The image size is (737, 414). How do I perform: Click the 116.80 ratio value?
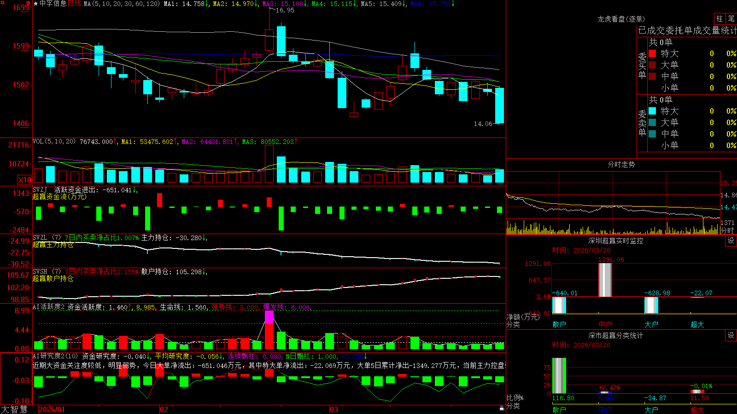pos(563,398)
